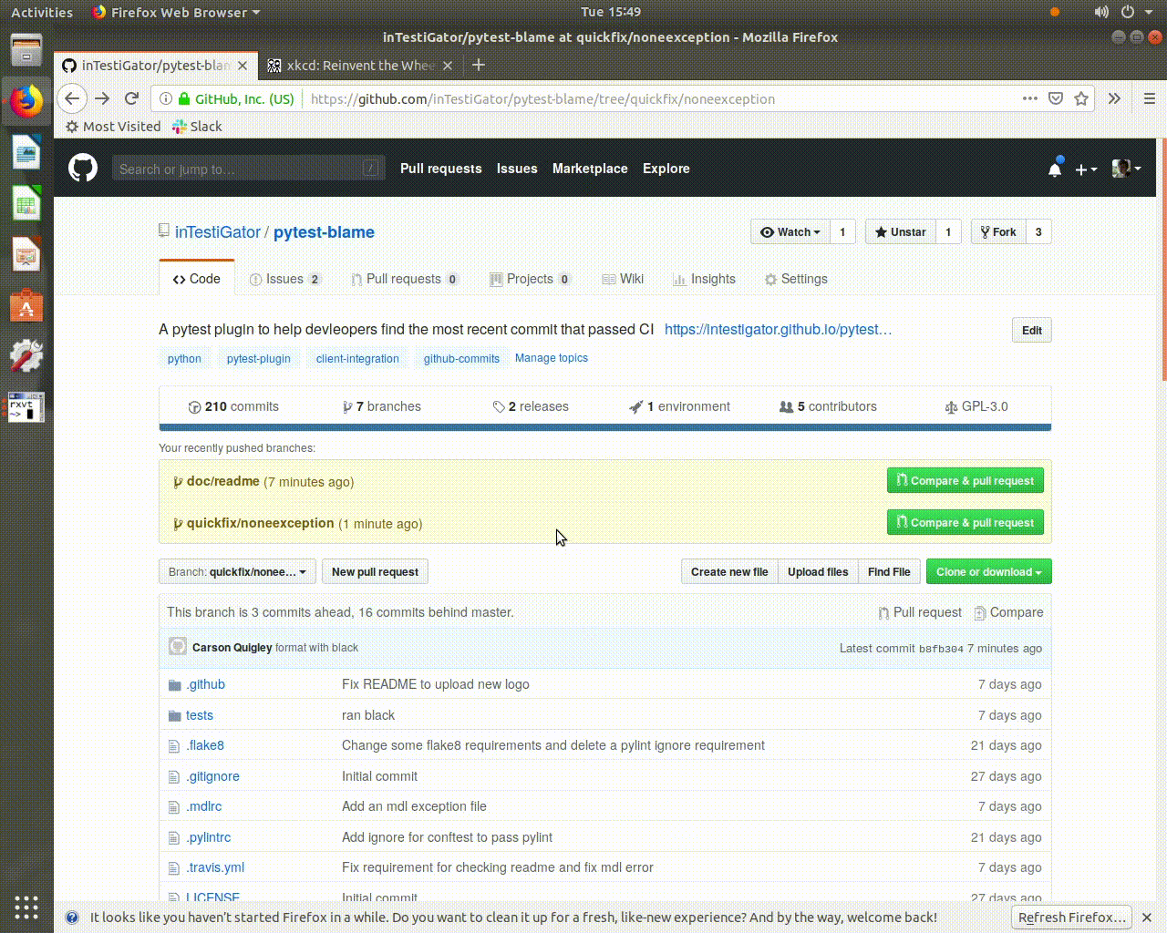Switch to Pull requests repository tab

tap(405, 279)
